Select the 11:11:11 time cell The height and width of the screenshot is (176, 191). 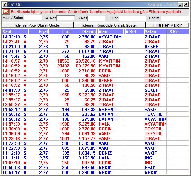(x=11, y=158)
